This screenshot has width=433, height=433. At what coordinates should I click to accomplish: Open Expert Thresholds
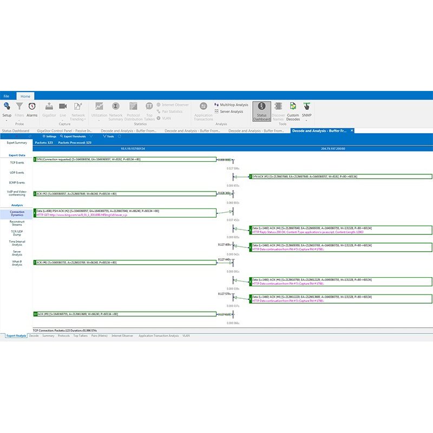pos(73,136)
